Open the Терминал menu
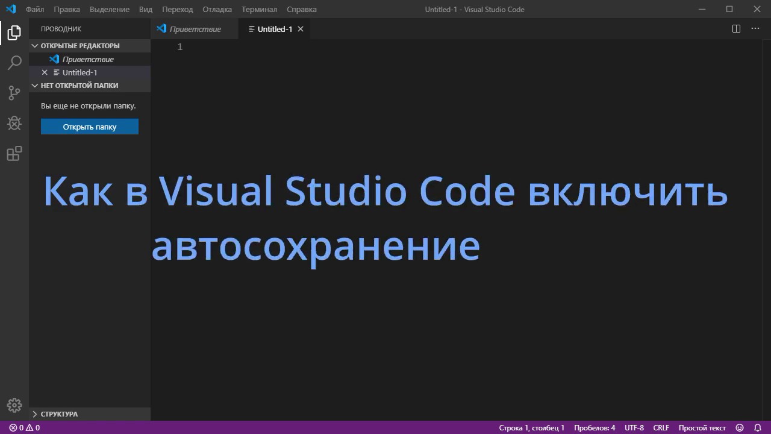The width and height of the screenshot is (771, 434). tap(259, 9)
